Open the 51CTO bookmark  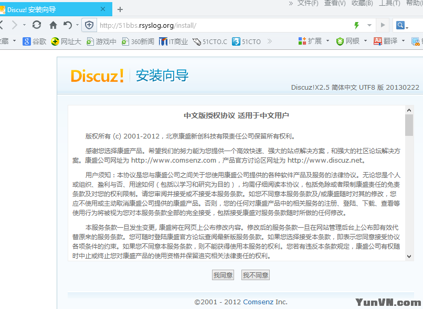tap(247, 41)
